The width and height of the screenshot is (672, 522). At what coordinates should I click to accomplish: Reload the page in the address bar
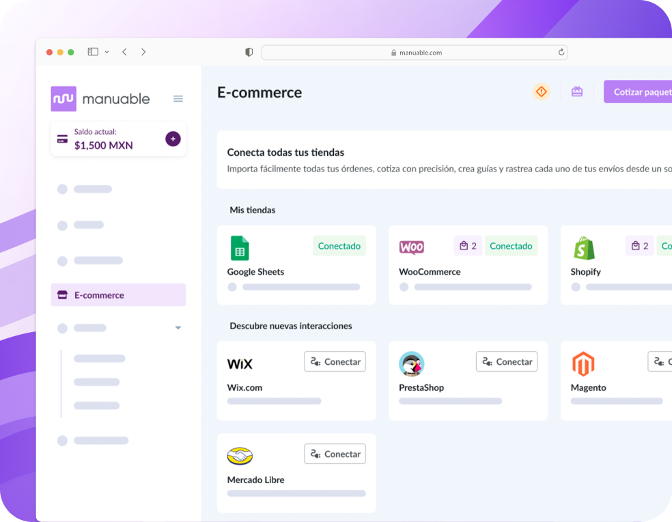561,53
